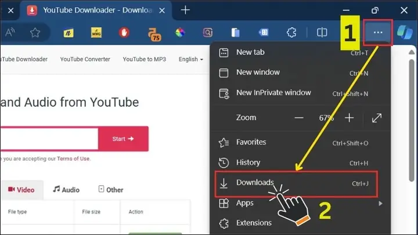The height and width of the screenshot is (235, 418).
Task: Click the File type column header
Action: [x=17, y=212]
